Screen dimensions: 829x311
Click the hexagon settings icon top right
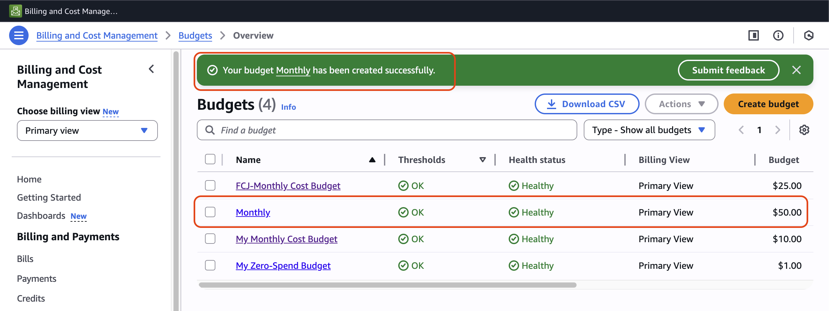tap(809, 35)
